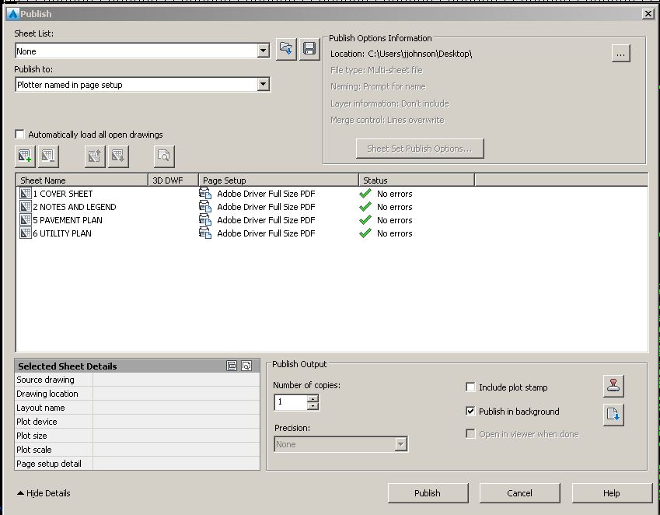The image size is (660, 515).
Task: Check Include plot stamp
Action: [470, 387]
